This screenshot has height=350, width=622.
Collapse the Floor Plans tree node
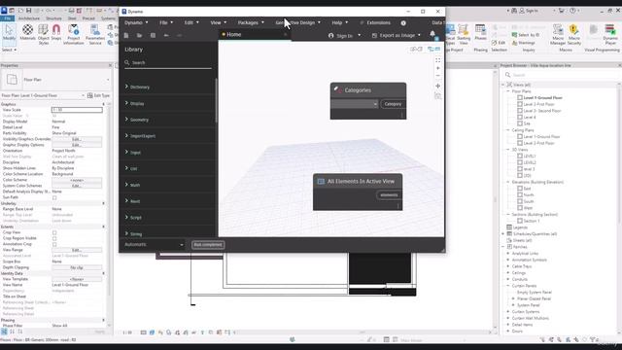(x=507, y=91)
